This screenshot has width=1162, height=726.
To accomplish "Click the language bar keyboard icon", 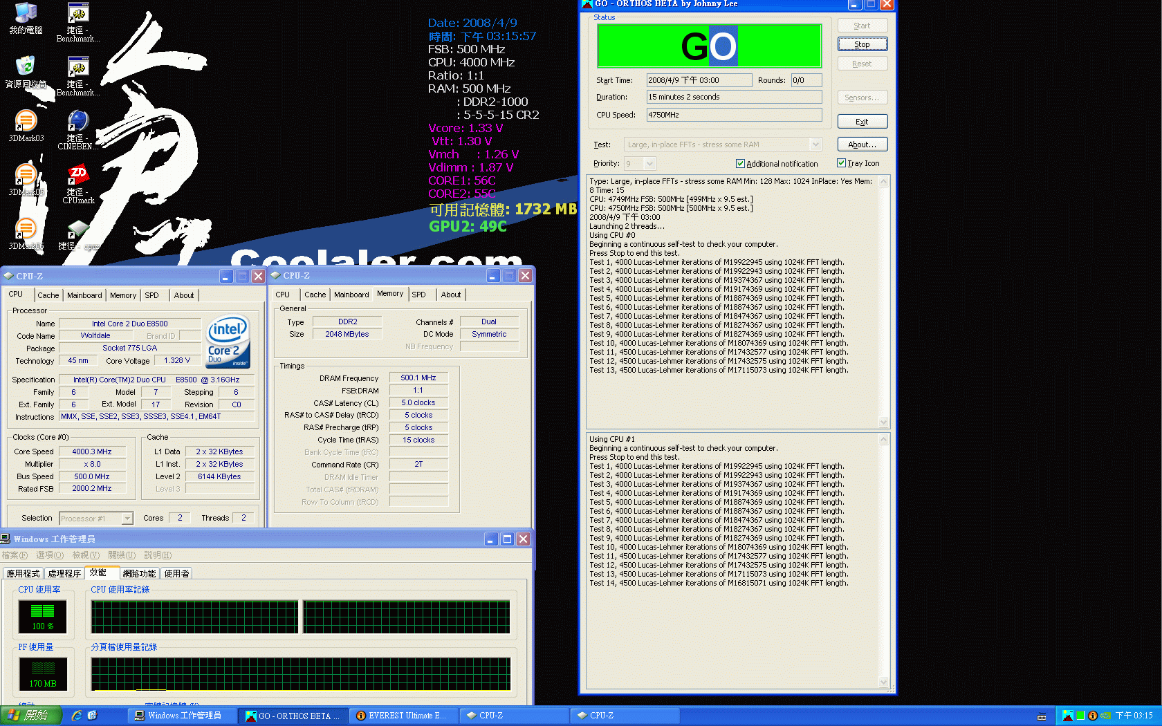I will pos(1042,716).
